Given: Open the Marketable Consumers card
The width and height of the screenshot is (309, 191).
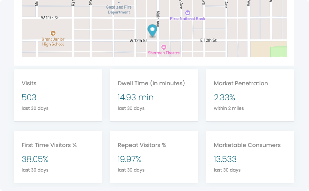Looking at the screenshot, I should click(250, 157).
